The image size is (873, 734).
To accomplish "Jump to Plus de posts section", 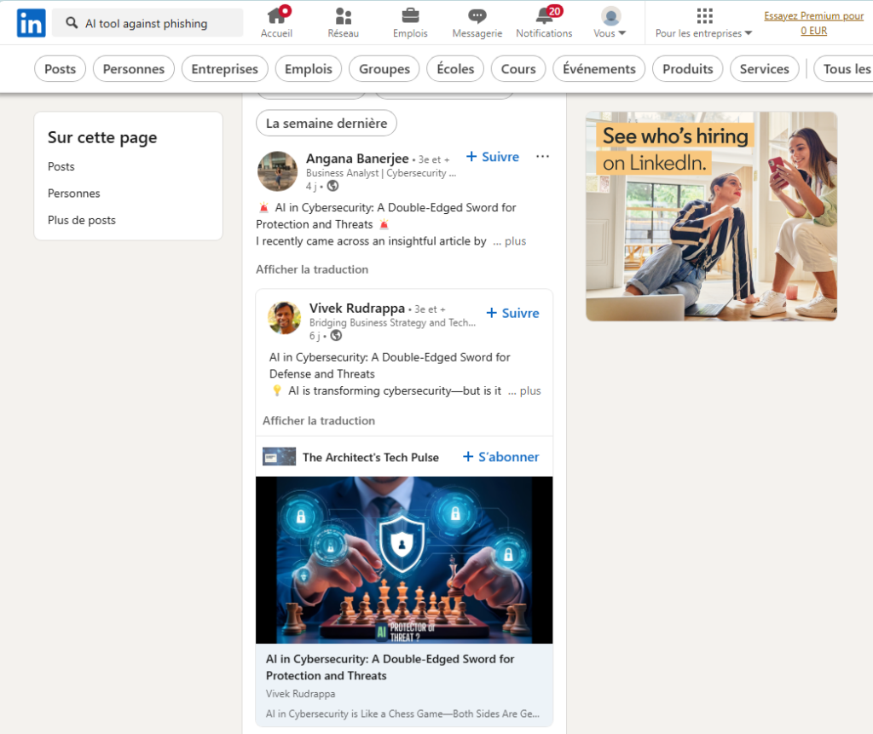I will tap(82, 220).
